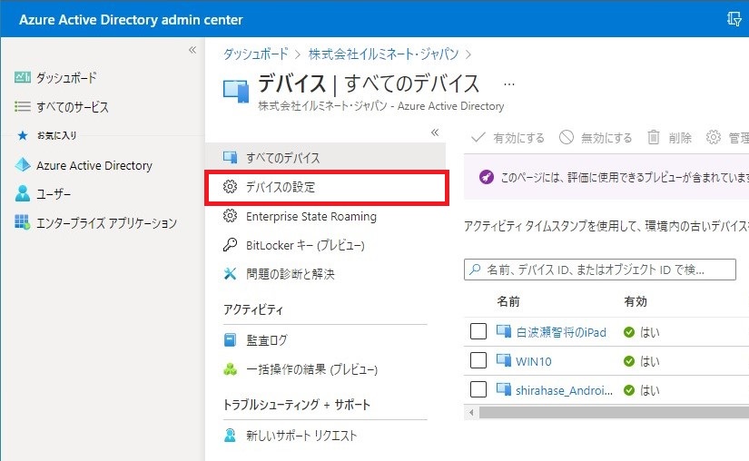Click the アクティビティ section heading
This screenshot has width=749, height=461.
[x=253, y=309]
